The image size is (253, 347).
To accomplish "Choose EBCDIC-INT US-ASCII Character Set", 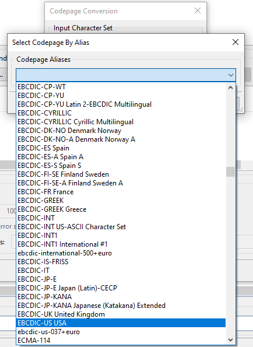I will coord(121,227).
